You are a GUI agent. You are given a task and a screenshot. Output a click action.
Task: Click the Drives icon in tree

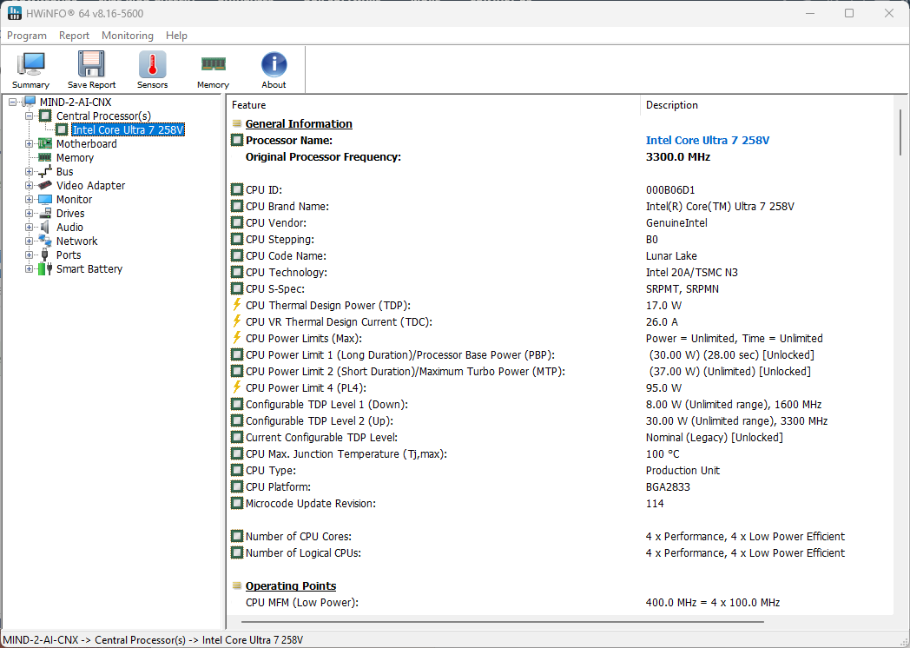coord(44,213)
